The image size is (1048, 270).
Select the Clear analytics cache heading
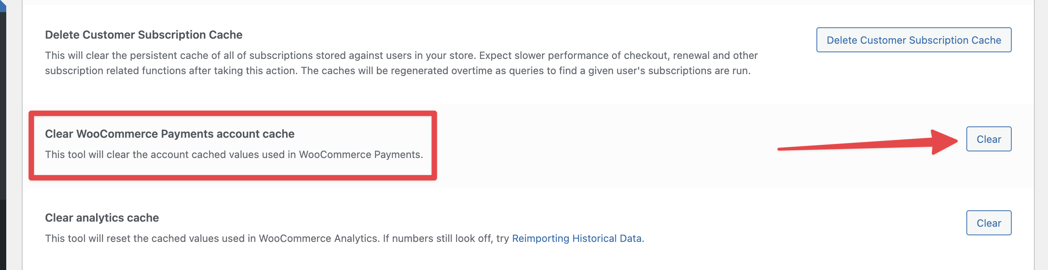[x=102, y=218]
